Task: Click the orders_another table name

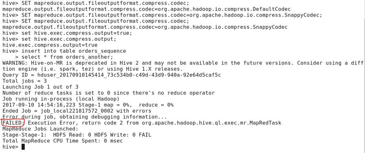Action: tap(87, 57)
